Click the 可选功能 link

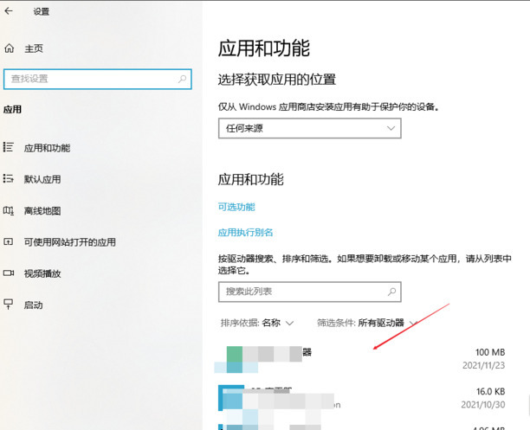236,207
